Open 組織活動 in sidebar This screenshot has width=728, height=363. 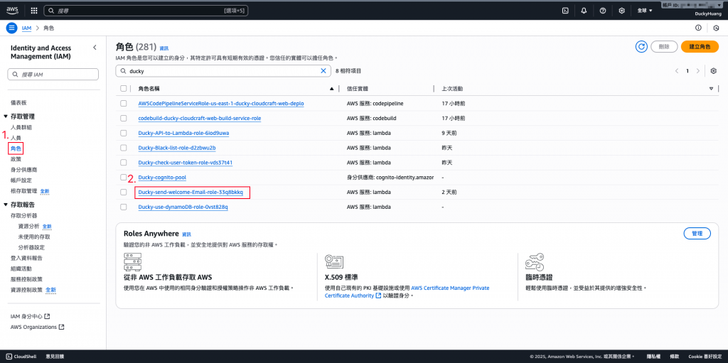point(21,269)
